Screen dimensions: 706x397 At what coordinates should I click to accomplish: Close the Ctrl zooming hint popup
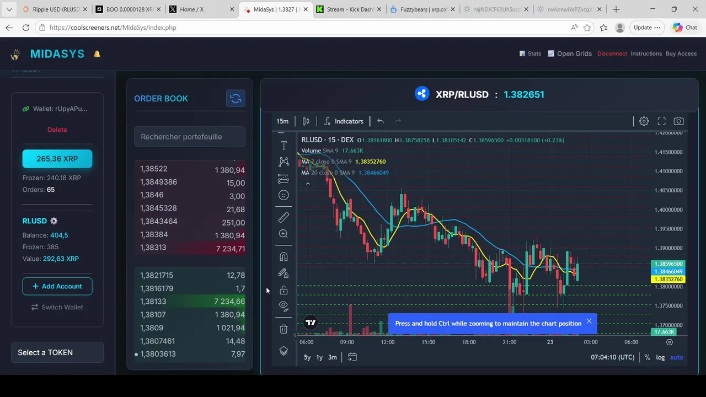[589, 321]
